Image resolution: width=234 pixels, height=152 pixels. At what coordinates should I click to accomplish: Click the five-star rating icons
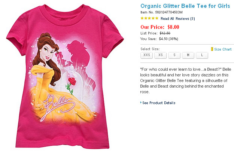pyautogui.click(x=149, y=18)
